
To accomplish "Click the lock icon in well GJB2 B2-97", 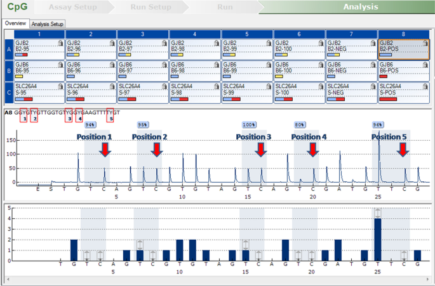I will coord(164,43).
